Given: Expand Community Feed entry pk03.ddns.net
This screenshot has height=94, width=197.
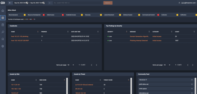Looking at the screenshot, I should (x=192, y=84).
